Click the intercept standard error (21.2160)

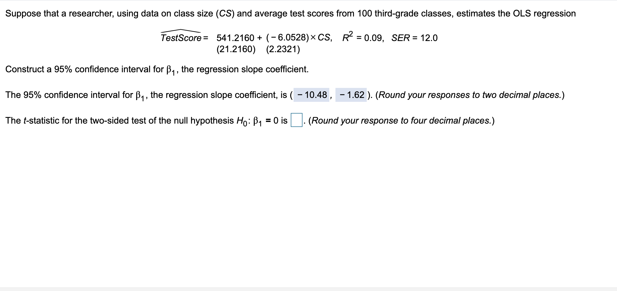click(x=236, y=49)
